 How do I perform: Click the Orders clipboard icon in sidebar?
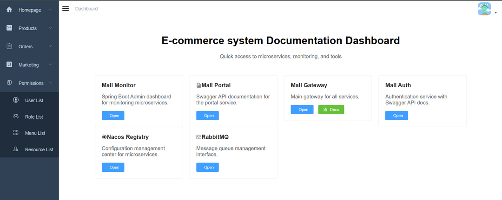(x=9, y=46)
